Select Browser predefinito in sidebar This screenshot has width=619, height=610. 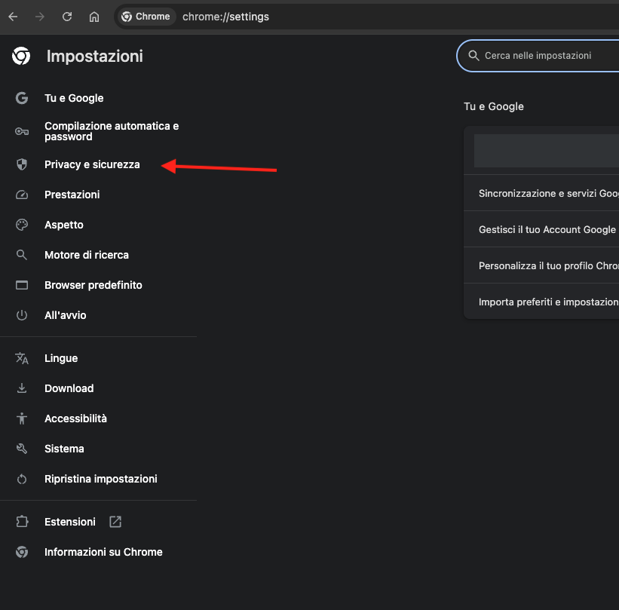tap(93, 285)
